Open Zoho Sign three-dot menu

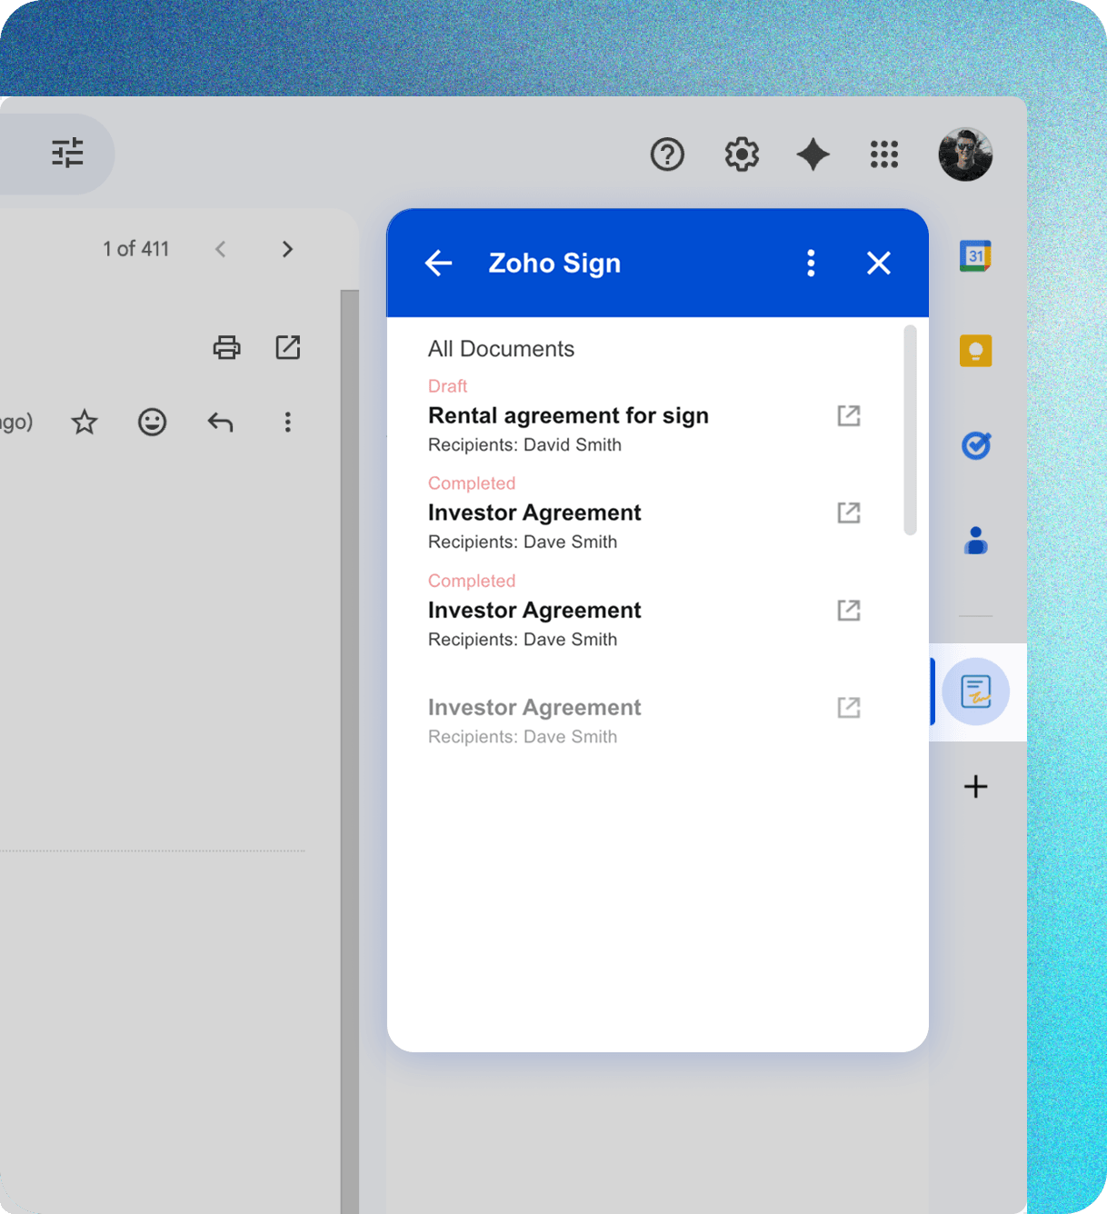pyautogui.click(x=811, y=264)
